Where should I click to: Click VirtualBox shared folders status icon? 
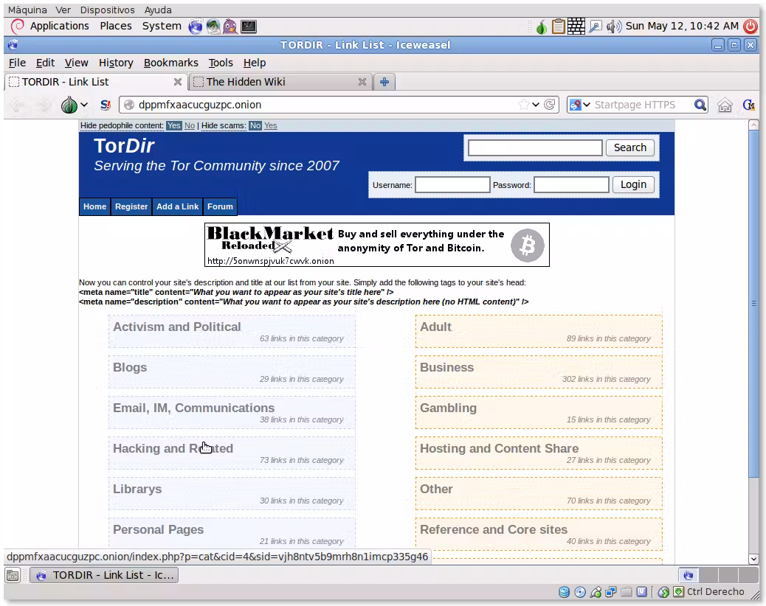(627, 592)
